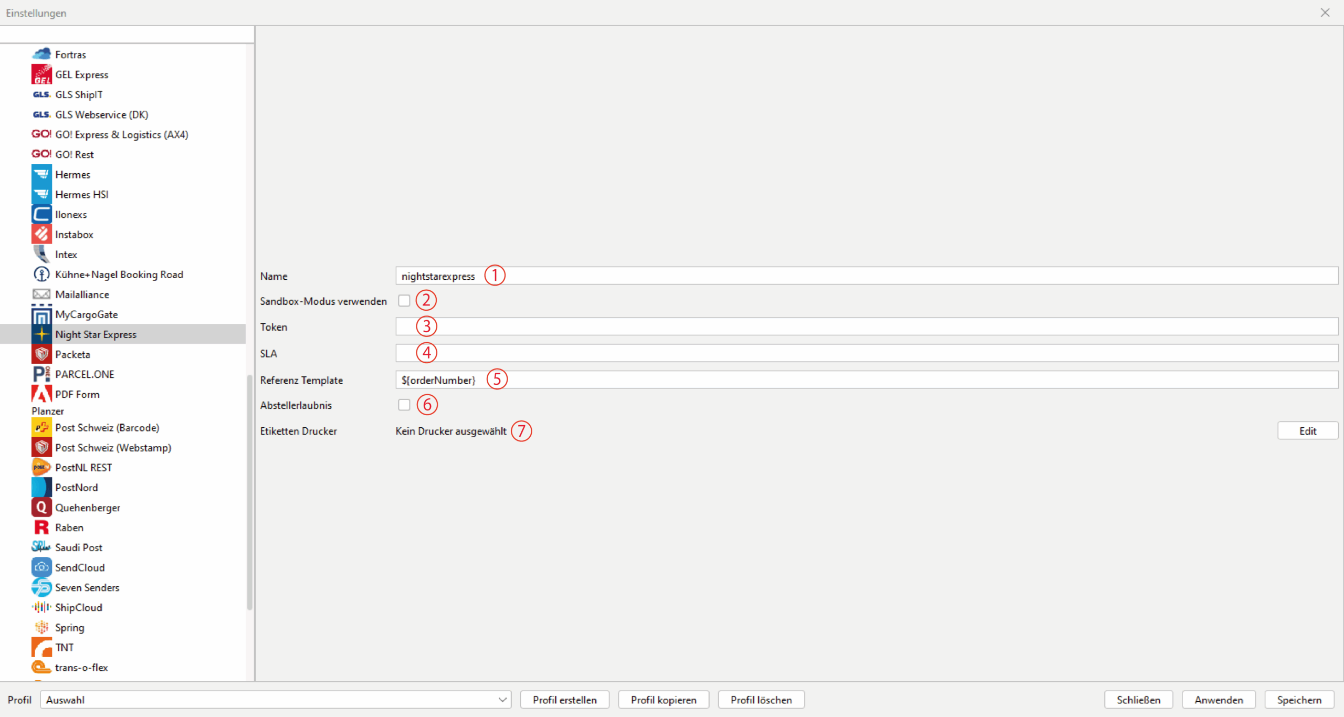Viewport: 1344px width, 717px height.
Task: Open the Seven Senders icon
Action: coord(41,587)
